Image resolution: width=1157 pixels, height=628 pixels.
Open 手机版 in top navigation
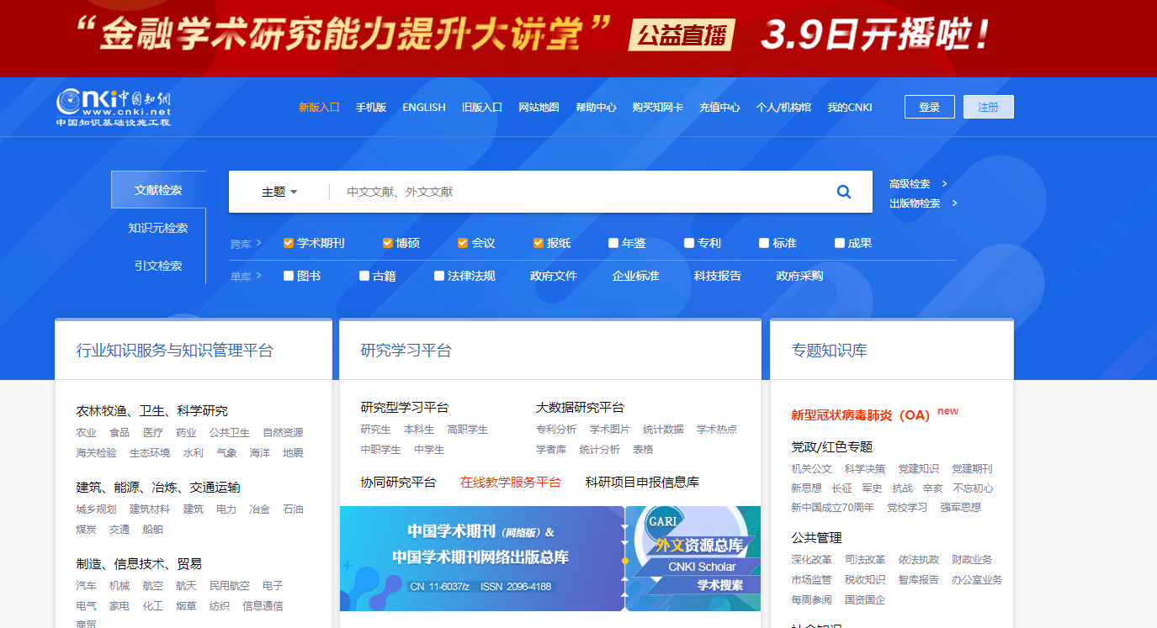click(x=371, y=108)
